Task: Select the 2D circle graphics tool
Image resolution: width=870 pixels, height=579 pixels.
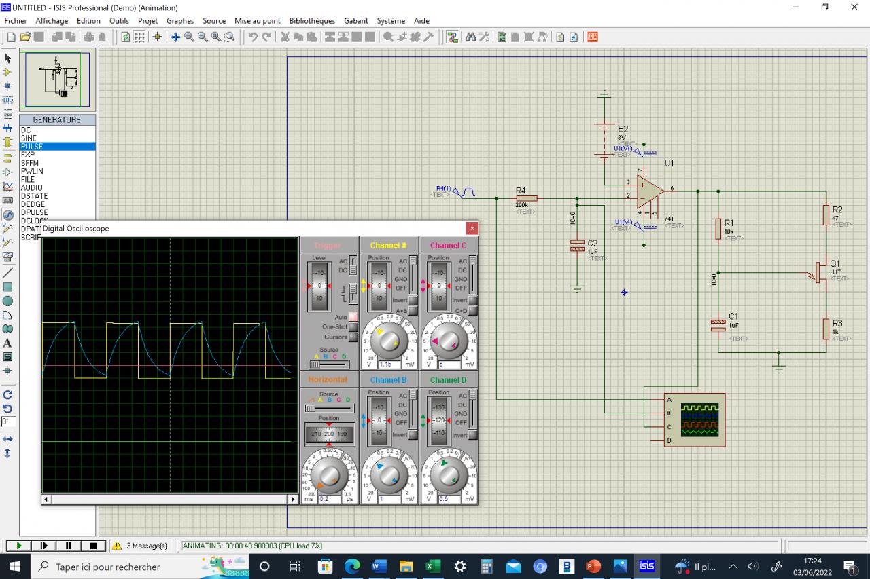Action: click(x=8, y=301)
